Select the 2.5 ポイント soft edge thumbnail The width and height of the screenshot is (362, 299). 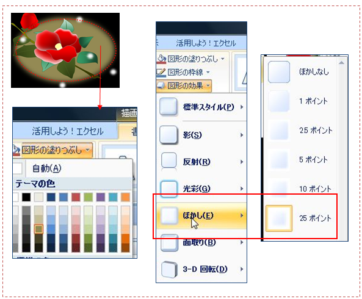(x=279, y=131)
